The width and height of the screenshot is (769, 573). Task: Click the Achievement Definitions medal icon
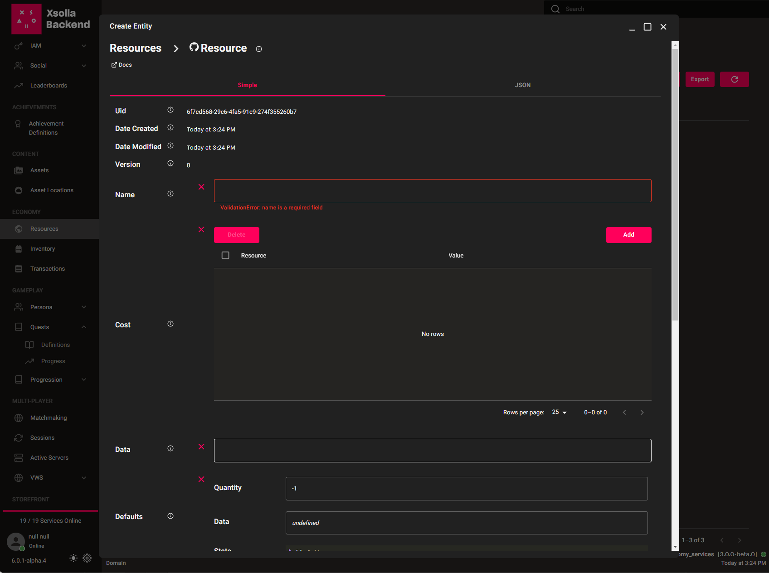[18, 124]
